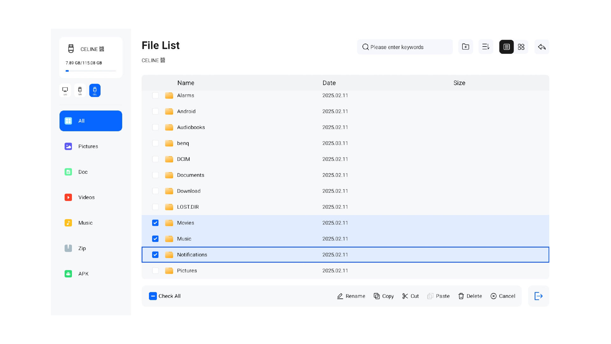Image resolution: width=611 pixels, height=344 pixels.
Task: Click the back return arrow icon
Action: click(541, 47)
